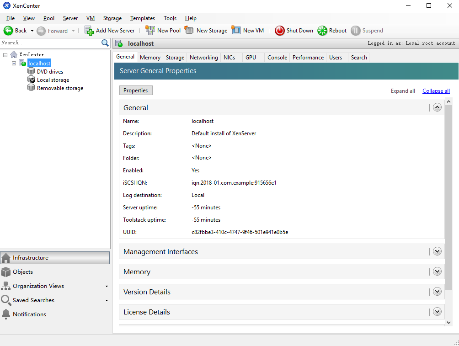Switch to the Performance tab

pos(308,58)
